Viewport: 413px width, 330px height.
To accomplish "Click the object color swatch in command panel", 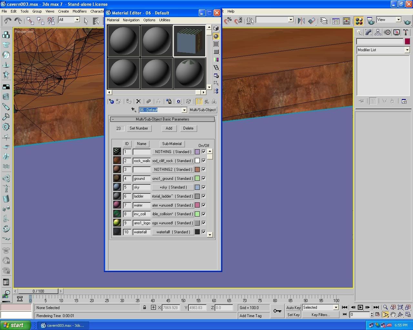I will tap(407, 41).
